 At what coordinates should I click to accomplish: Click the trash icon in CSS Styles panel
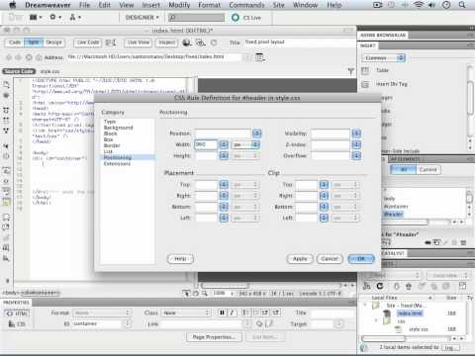point(463,242)
